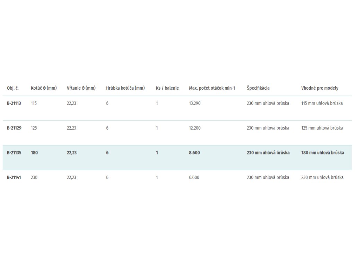Select product number B-21141
The width and height of the screenshot is (355, 266).
(14, 177)
